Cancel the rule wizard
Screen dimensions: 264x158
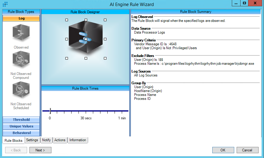pos(247,150)
